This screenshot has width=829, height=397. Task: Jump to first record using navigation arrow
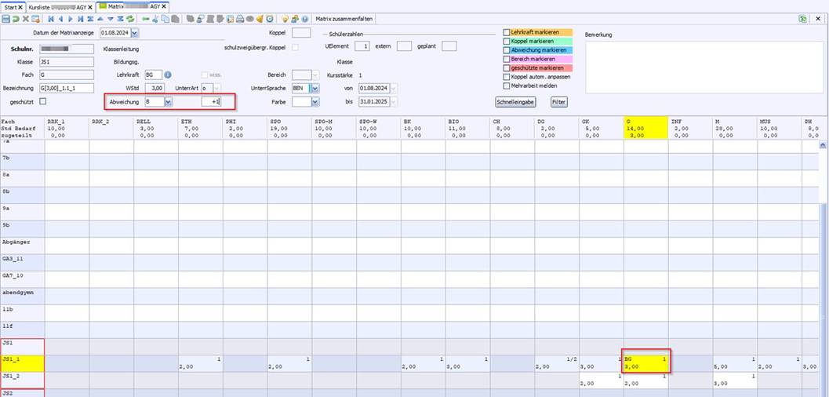(51, 18)
